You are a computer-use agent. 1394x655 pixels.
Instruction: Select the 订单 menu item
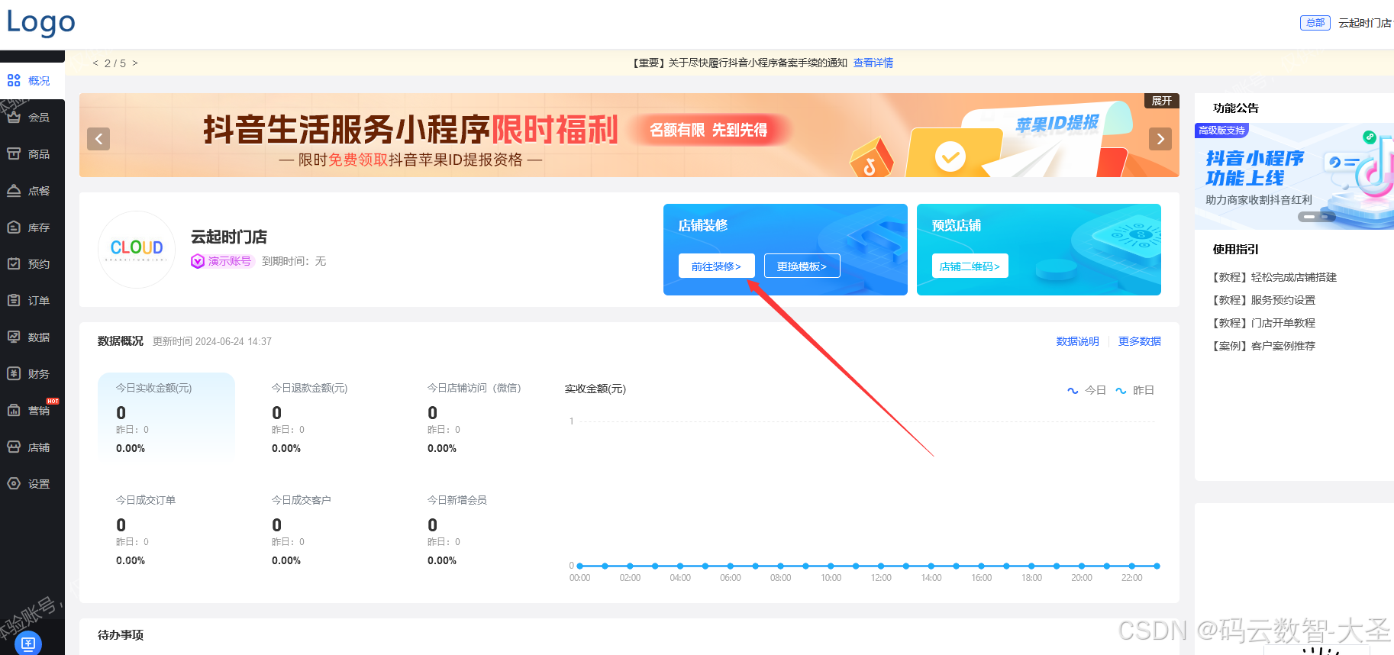point(39,300)
